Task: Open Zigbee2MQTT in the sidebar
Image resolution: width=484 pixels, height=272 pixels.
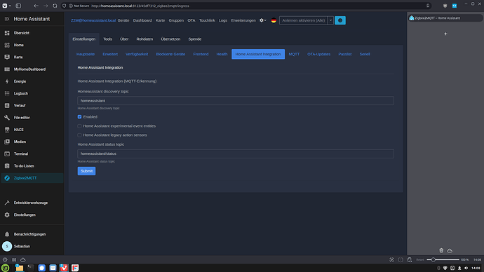Action: [32, 178]
